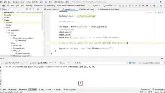The height and width of the screenshot is (93, 165).
Task: Click Scroll to End icon in Logcat sidebar
Action: click(x=1, y=71)
